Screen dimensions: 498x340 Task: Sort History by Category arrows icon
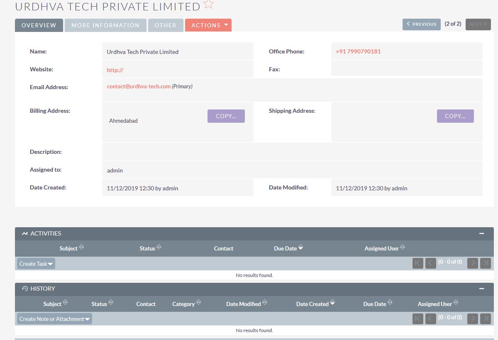tap(198, 303)
